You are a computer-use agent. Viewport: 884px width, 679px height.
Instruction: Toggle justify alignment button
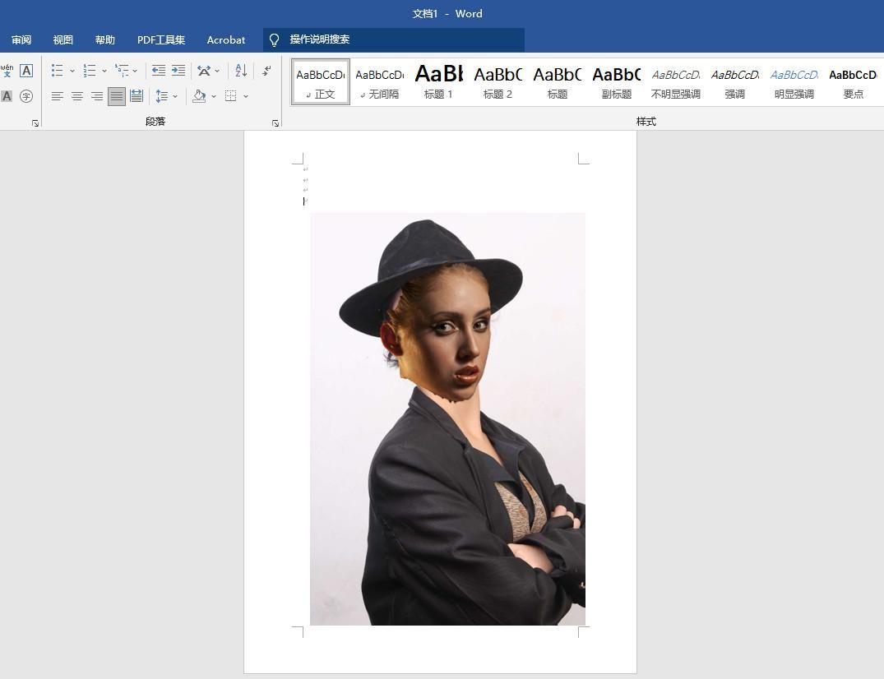tap(117, 96)
